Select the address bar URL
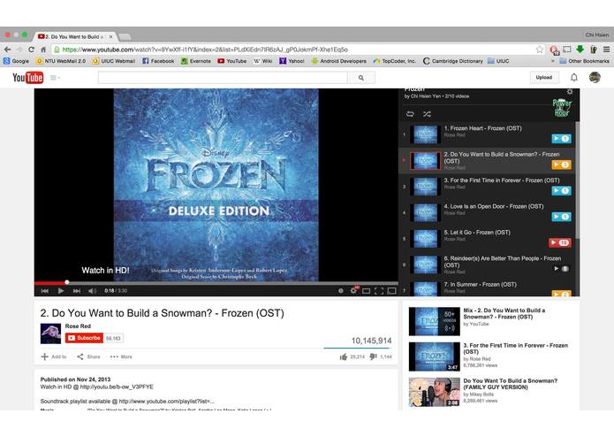614x437 pixels. [205, 50]
